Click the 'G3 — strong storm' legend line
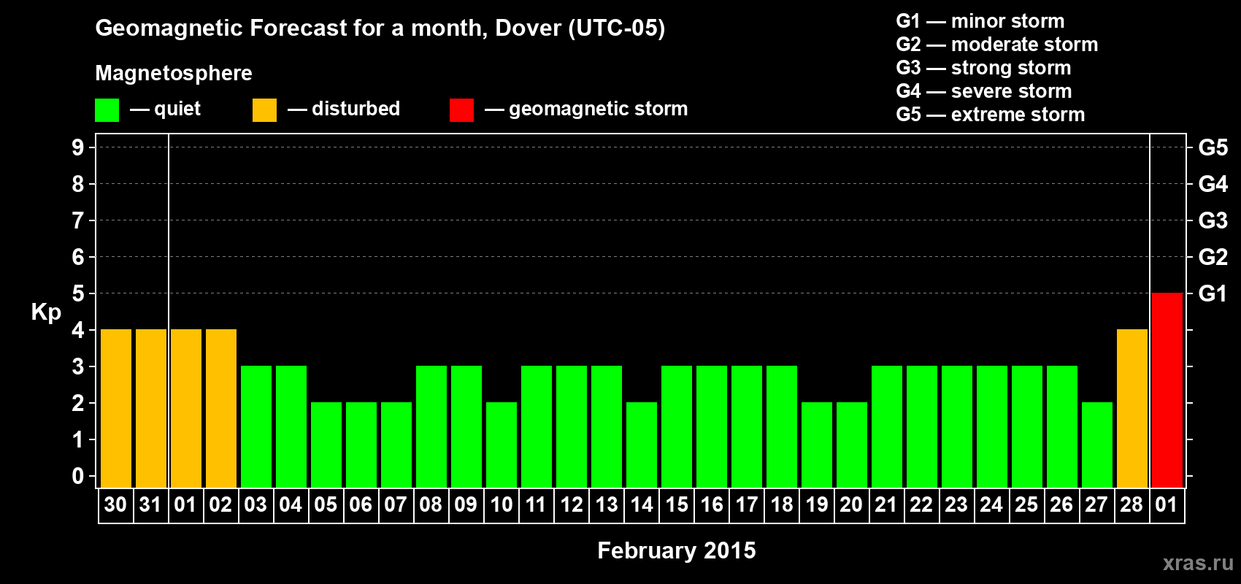This screenshot has height=584, width=1241. 983,68
